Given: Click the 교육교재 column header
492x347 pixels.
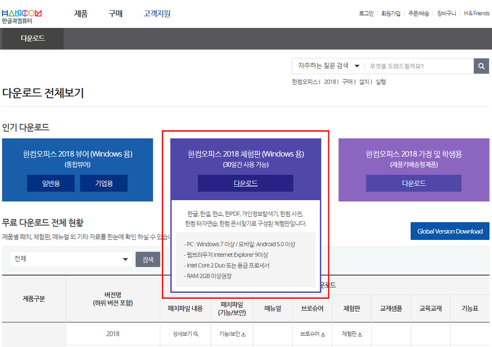Looking at the screenshot, I should click(x=430, y=309).
